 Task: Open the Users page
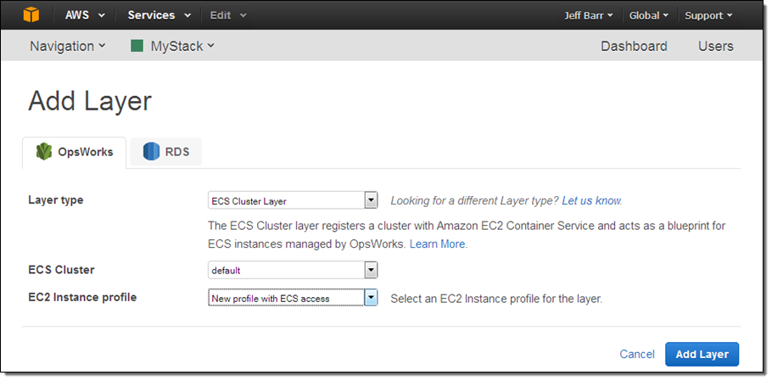(715, 46)
